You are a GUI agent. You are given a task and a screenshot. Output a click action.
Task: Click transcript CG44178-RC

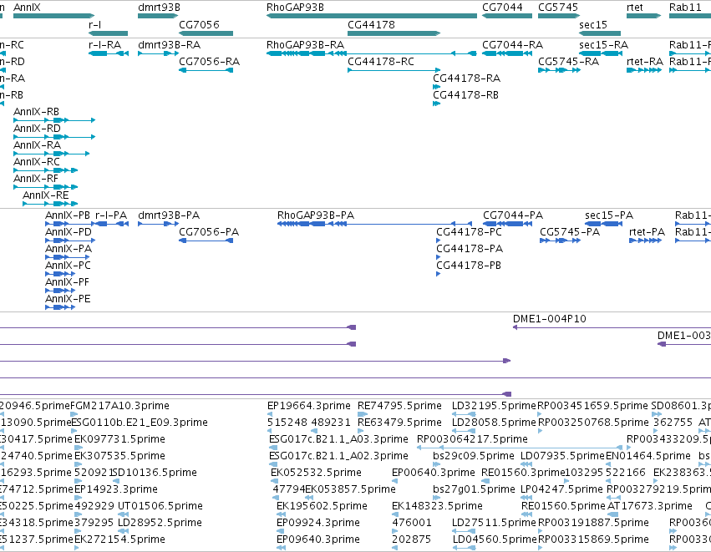click(x=394, y=70)
